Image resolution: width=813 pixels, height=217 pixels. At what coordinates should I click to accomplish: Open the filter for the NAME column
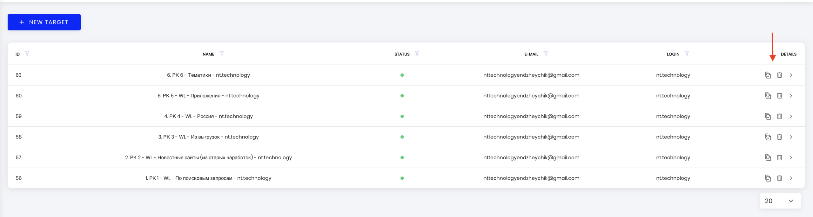(222, 54)
